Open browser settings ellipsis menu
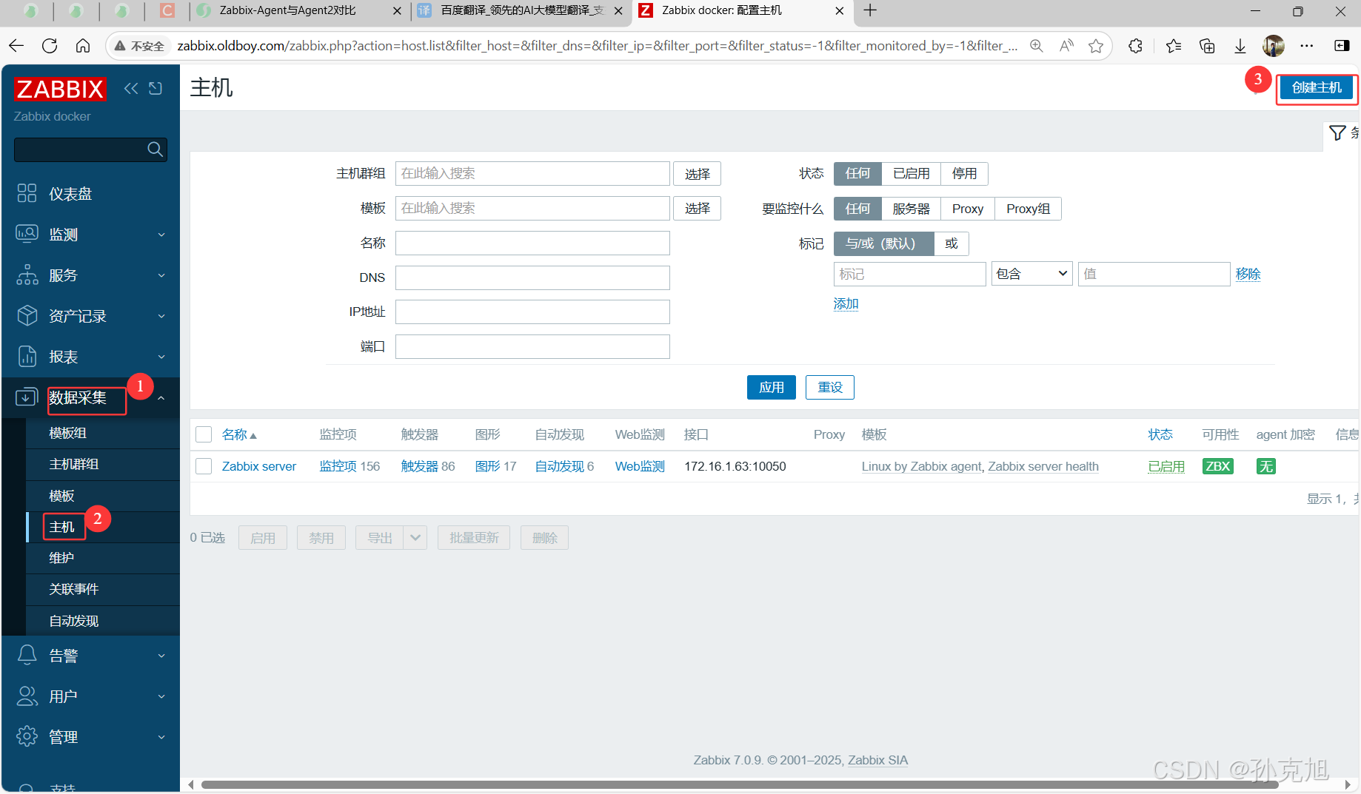The height and width of the screenshot is (794, 1361). point(1307,46)
